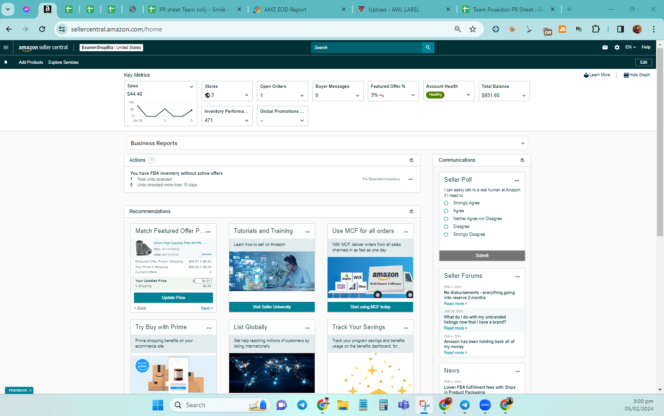The height and width of the screenshot is (416, 664).
Task: Open List Globally card options menu
Action: [x=307, y=328]
